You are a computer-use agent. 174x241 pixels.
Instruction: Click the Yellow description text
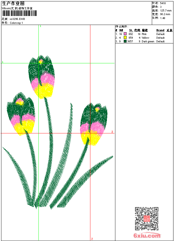click(145, 38)
